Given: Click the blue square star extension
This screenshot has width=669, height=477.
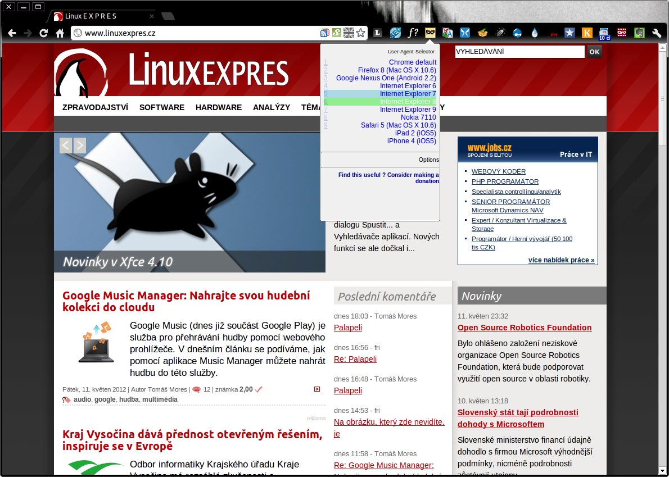Looking at the screenshot, I should click(x=569, y=33).
